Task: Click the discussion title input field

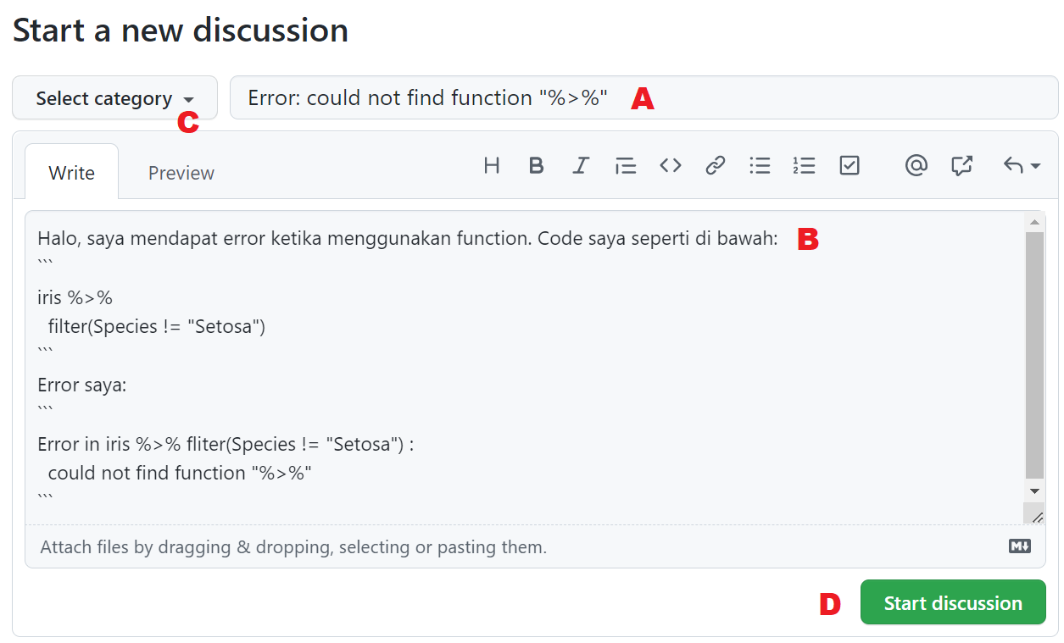Action: click(x=644, y=98)
